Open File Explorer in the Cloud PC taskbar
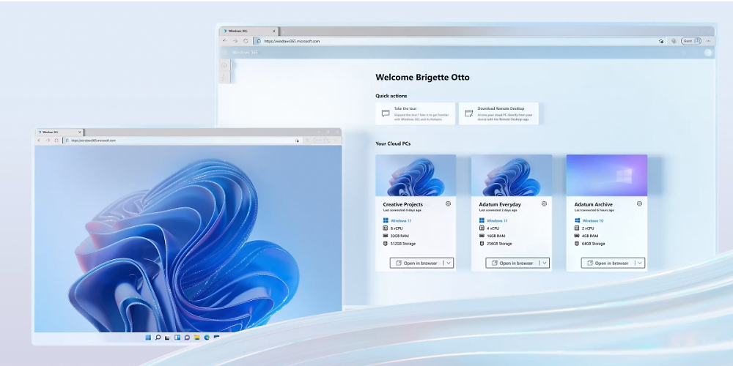The image size is (733, 366). (x=196, y=337)
